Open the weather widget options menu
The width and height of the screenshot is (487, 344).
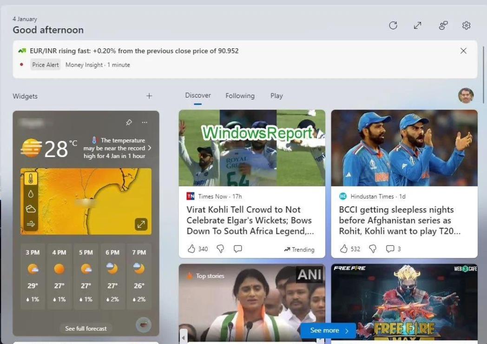coord(145,122)
